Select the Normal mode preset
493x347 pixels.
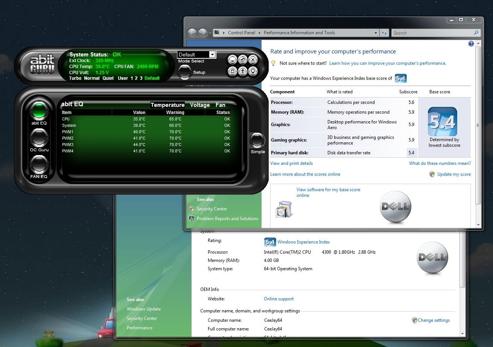point(92,78)
